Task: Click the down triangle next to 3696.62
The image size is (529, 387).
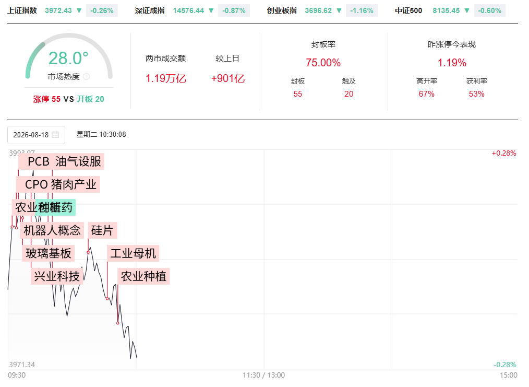Action: pos(339,10)
